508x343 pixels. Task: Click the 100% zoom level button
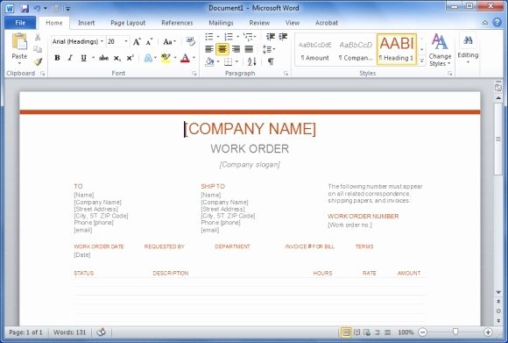pos(406,332)
